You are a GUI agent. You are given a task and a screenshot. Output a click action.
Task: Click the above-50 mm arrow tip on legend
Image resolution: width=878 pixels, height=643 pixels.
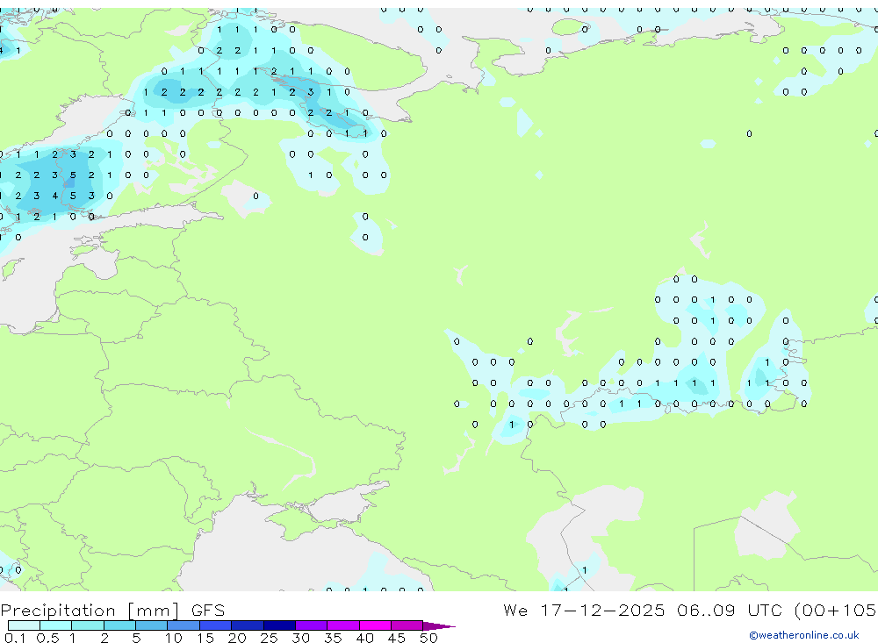tap(440, 625)
